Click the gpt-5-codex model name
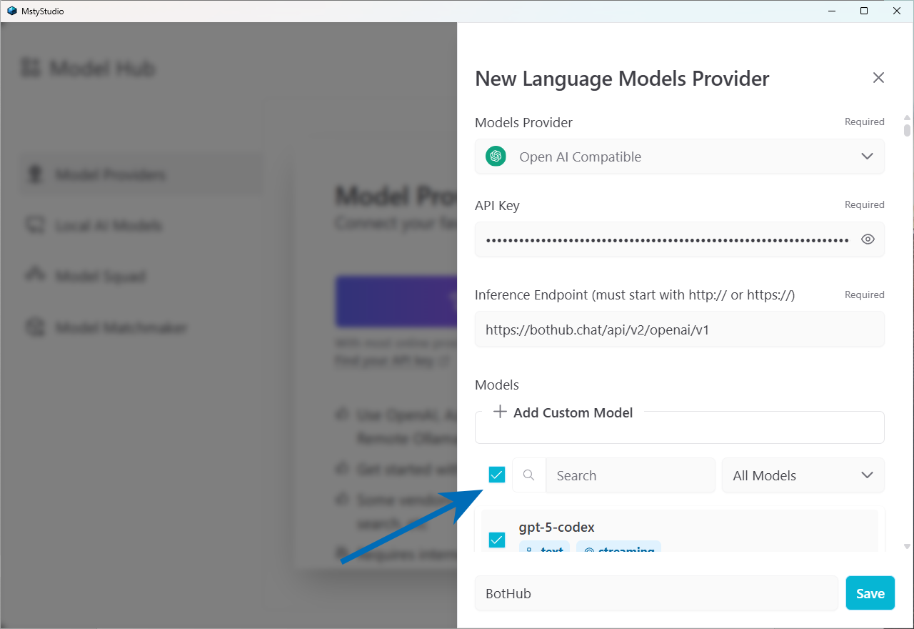 (556, 528)
